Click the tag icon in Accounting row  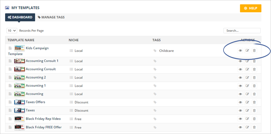pyautogui.click(x=155, y=94)
